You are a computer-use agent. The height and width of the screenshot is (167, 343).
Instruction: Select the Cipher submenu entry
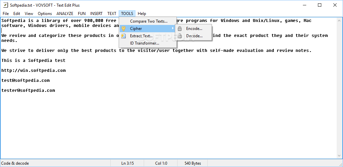pyautogui.click(x=148, y=29)
